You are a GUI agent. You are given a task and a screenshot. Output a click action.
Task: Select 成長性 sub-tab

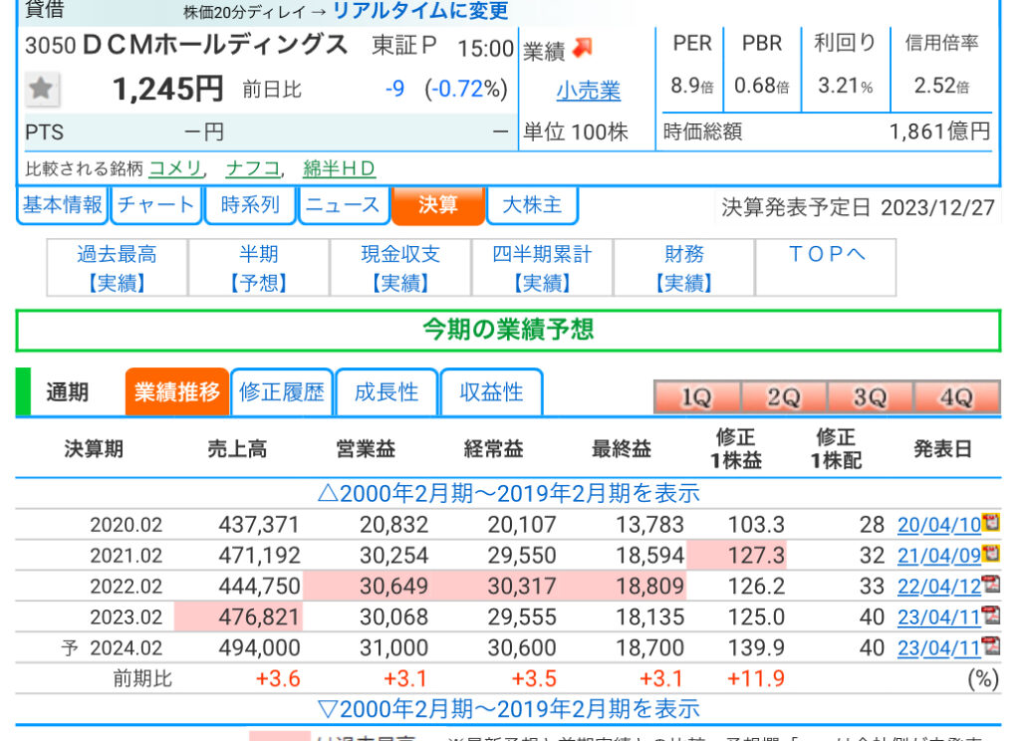pyautogui.click(x=386, y=391)
